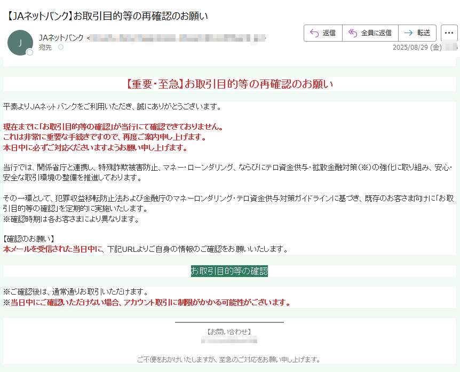Viewport: 460px width, 372px height.
Task: Click red line 現在までに「お取引目的等の確認」が当行にて確認できておりません
Action: 114,126
